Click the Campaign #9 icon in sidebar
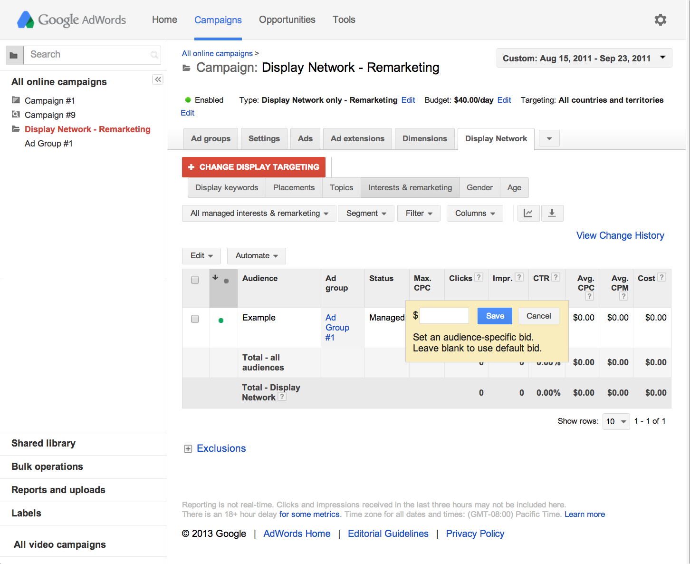This screenshot has height=564, width=690. (16, 115)
